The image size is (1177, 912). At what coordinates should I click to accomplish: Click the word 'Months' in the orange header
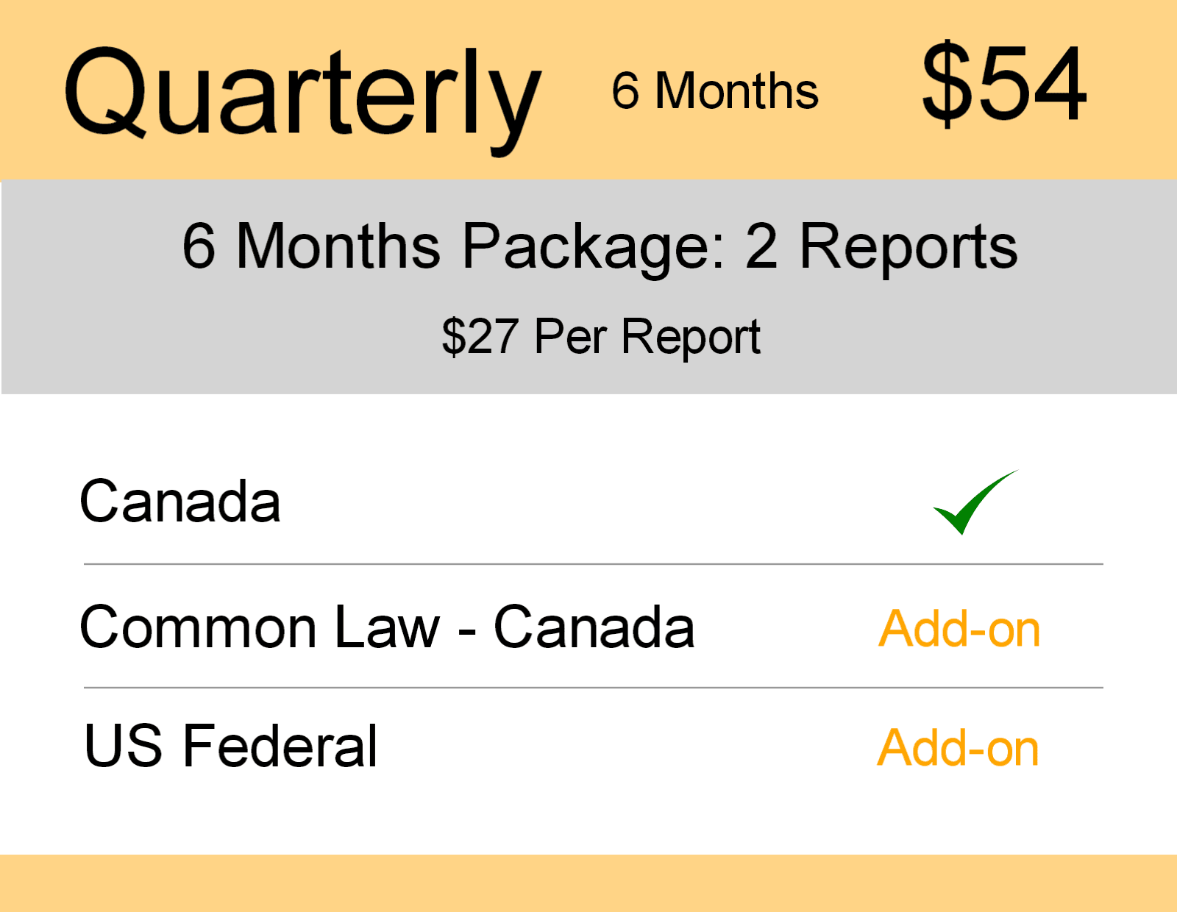[736, 91]
